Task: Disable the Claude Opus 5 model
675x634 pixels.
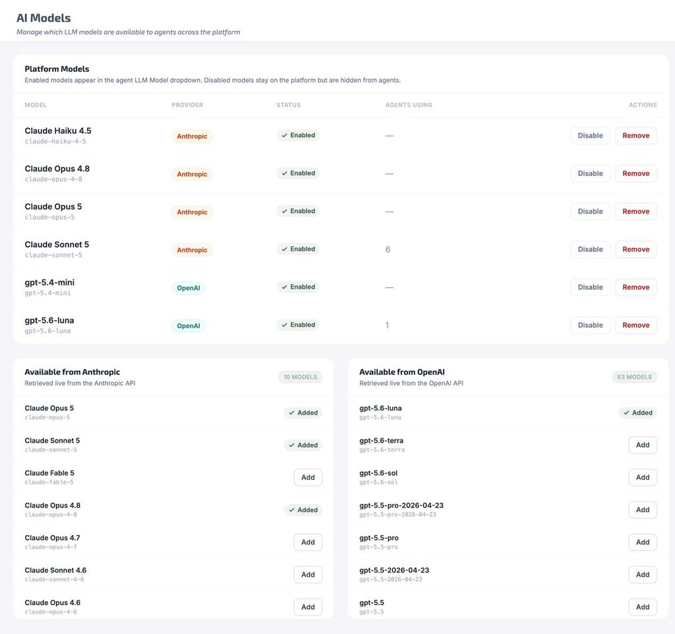Action: point(590,212)
